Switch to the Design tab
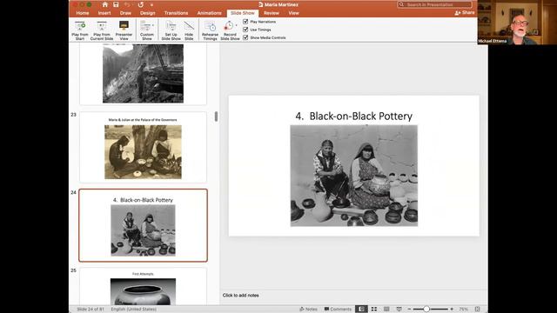The height and width of the screenshot is (313, 557). 147,13
